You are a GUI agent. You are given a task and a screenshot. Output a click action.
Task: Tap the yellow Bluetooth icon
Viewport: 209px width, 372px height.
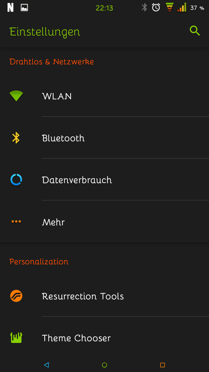[16, 138]
